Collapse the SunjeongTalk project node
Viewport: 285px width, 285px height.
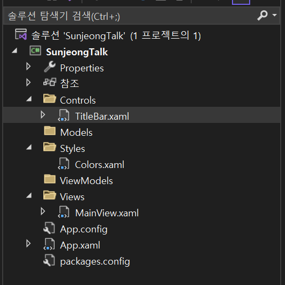point(14,50)
